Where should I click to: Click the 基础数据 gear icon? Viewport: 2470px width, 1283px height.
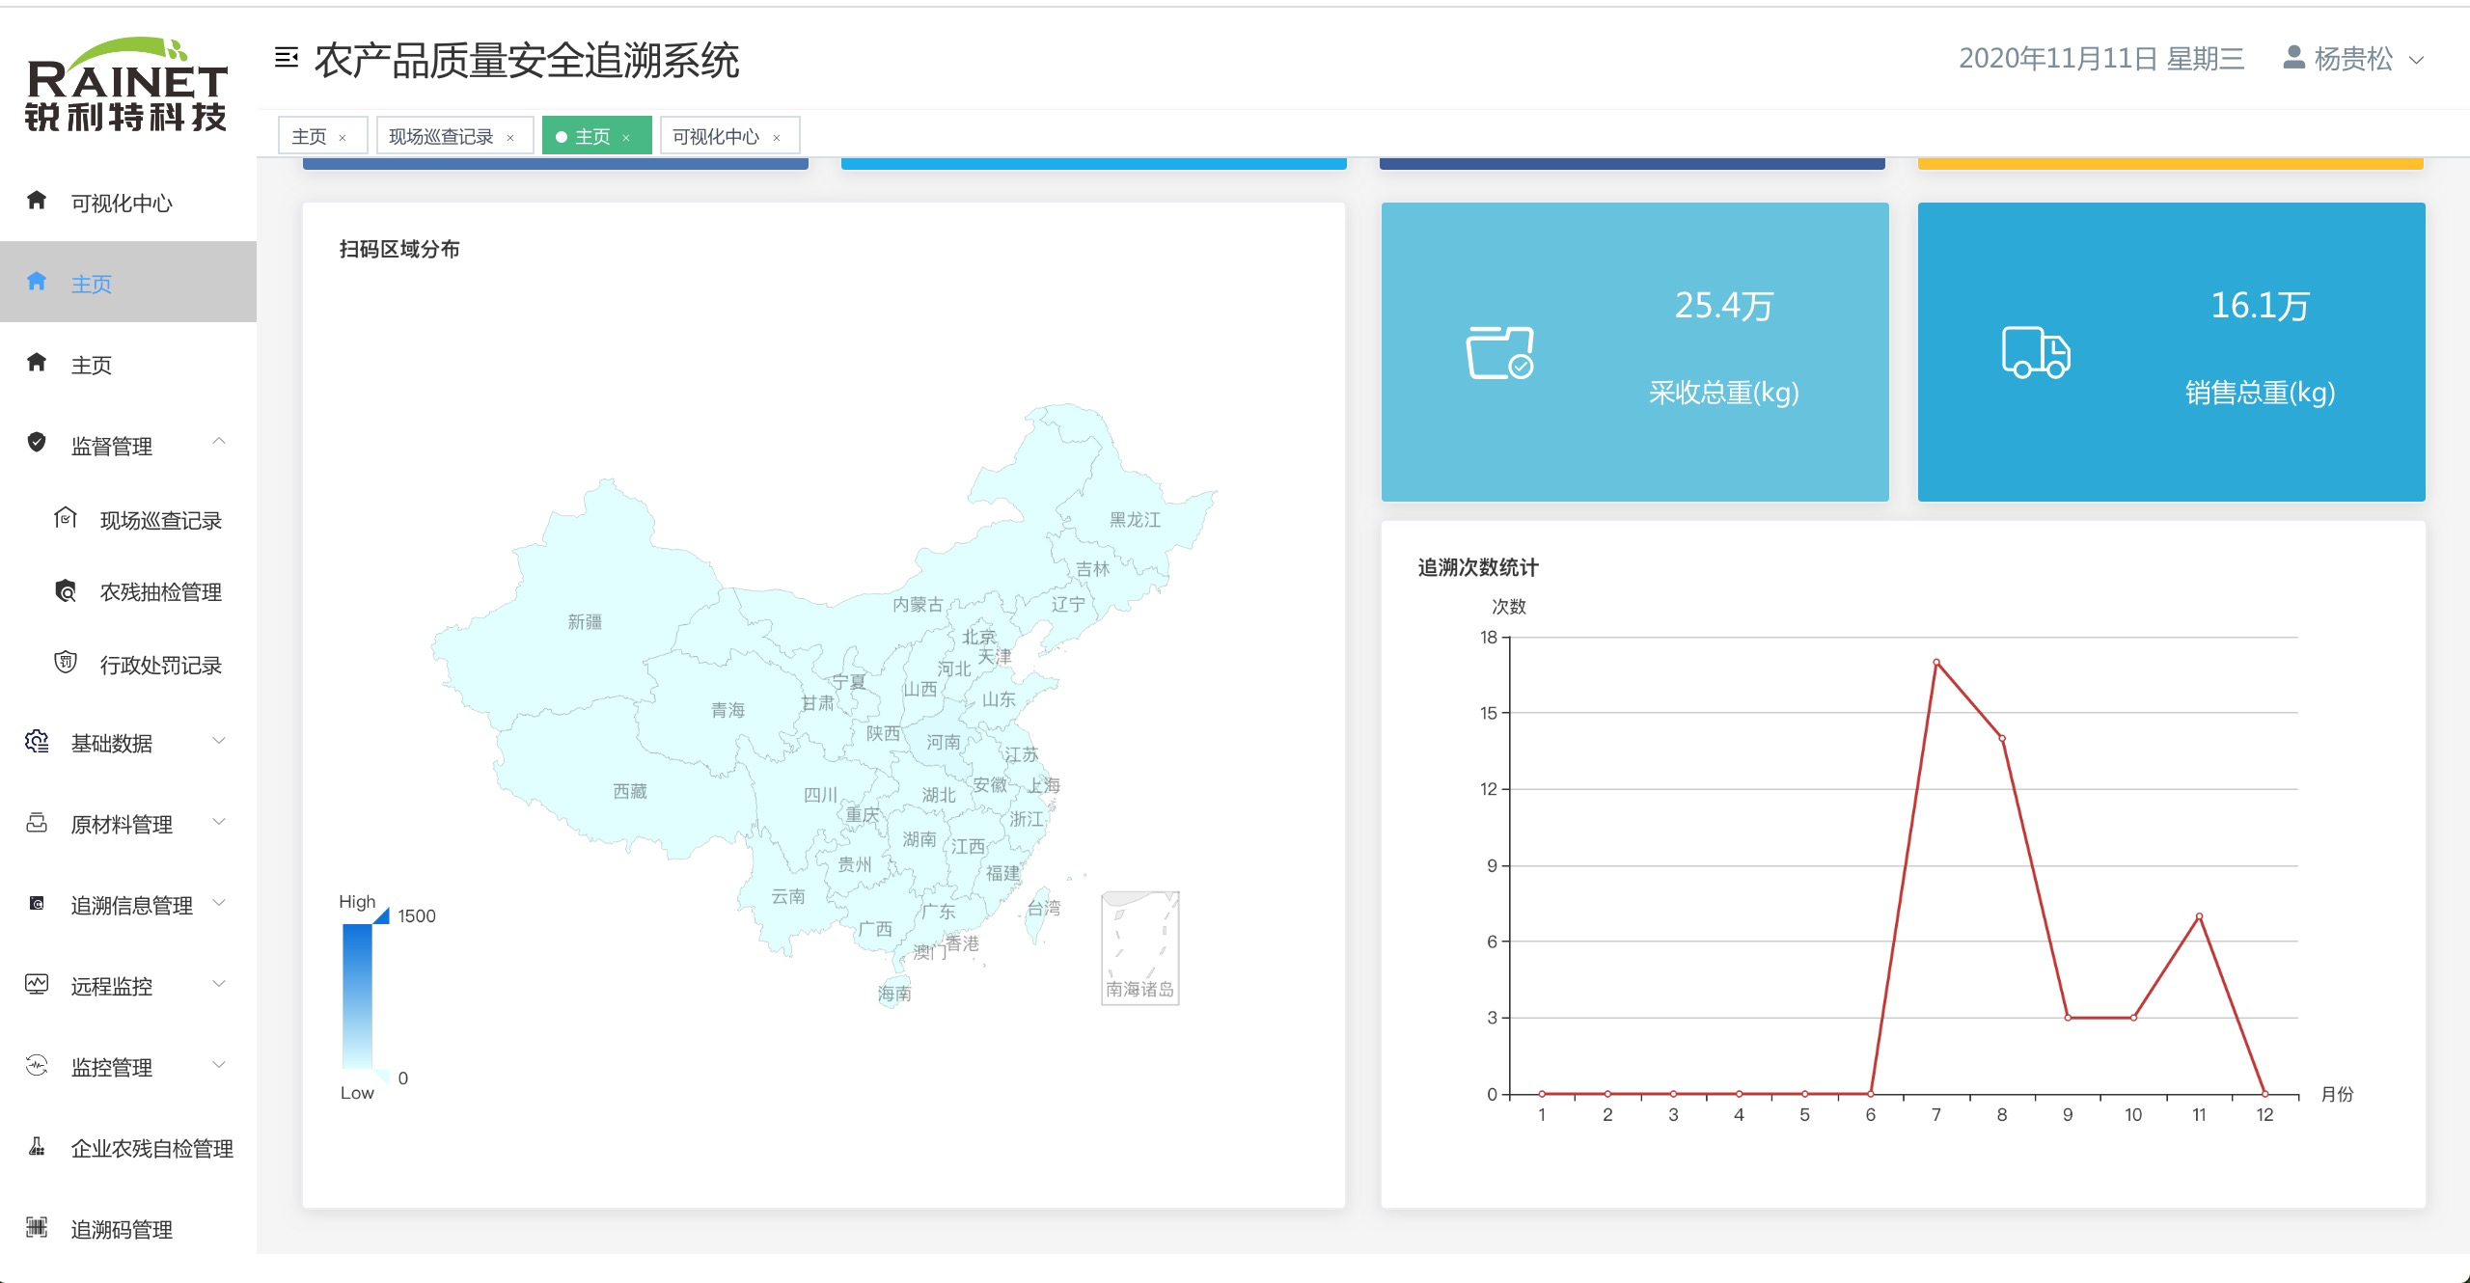(x=37, y=741)
